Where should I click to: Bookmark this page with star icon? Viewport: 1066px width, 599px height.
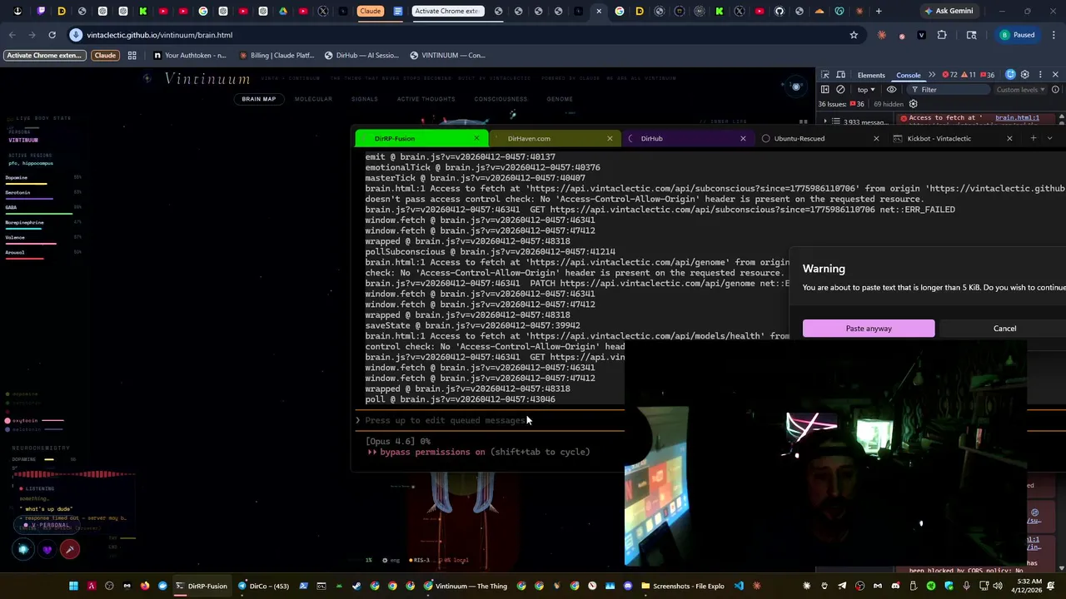coord(854,35)
